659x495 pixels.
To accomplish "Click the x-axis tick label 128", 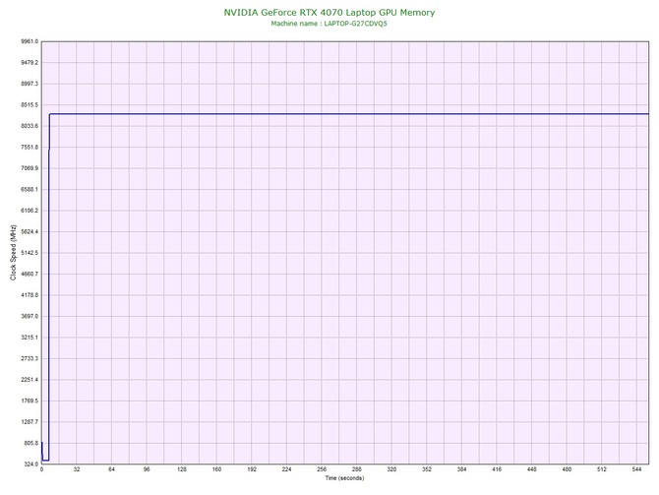I will [x=182, y=469].
